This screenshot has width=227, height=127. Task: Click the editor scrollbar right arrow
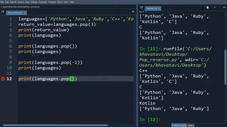point(135,125)
